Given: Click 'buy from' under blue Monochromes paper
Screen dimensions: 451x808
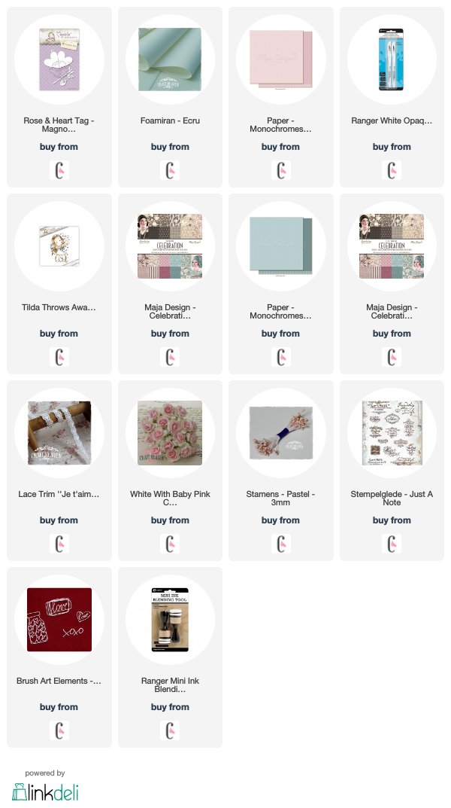Looking at the screenshot, I should click(x=281, y=334).
